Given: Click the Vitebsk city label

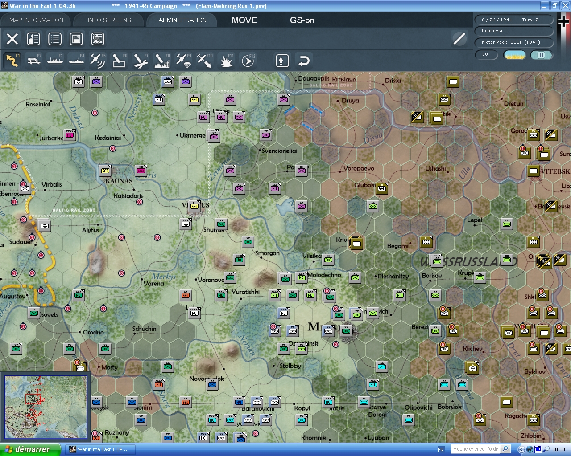Looking at the screenshot, I should coord(555,171).
